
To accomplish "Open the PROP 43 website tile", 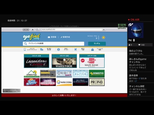I will point(97,82).
